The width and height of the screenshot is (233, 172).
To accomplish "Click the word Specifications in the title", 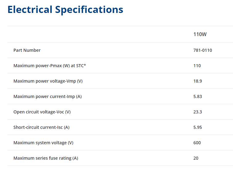I will 89,10.
